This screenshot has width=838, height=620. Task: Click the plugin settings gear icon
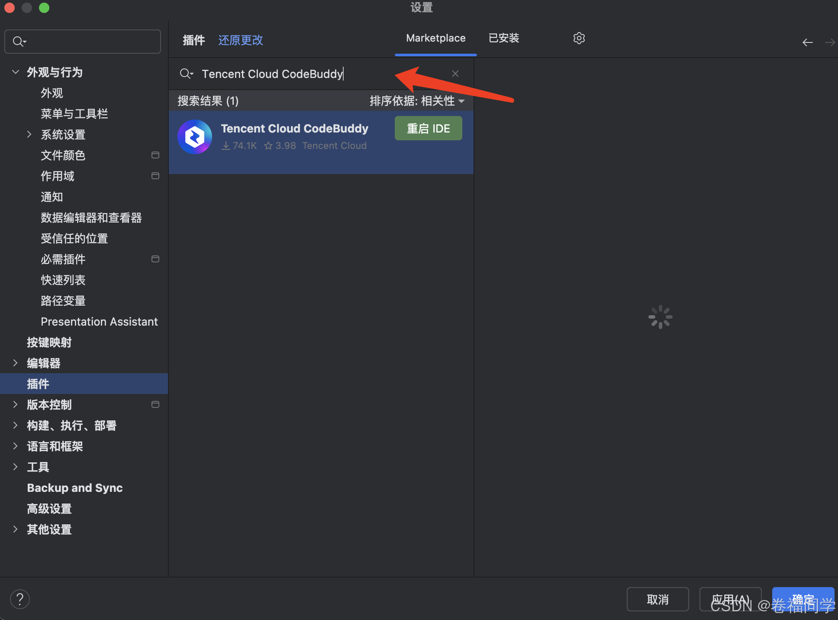click(579, 38)
